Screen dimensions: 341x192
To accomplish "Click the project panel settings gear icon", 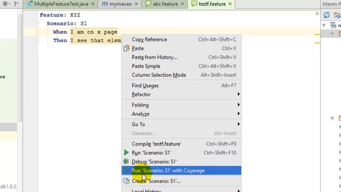I will (x=5, y=4).
